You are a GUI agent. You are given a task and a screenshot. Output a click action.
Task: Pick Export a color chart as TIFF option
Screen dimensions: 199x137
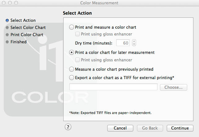coord(72,78)
